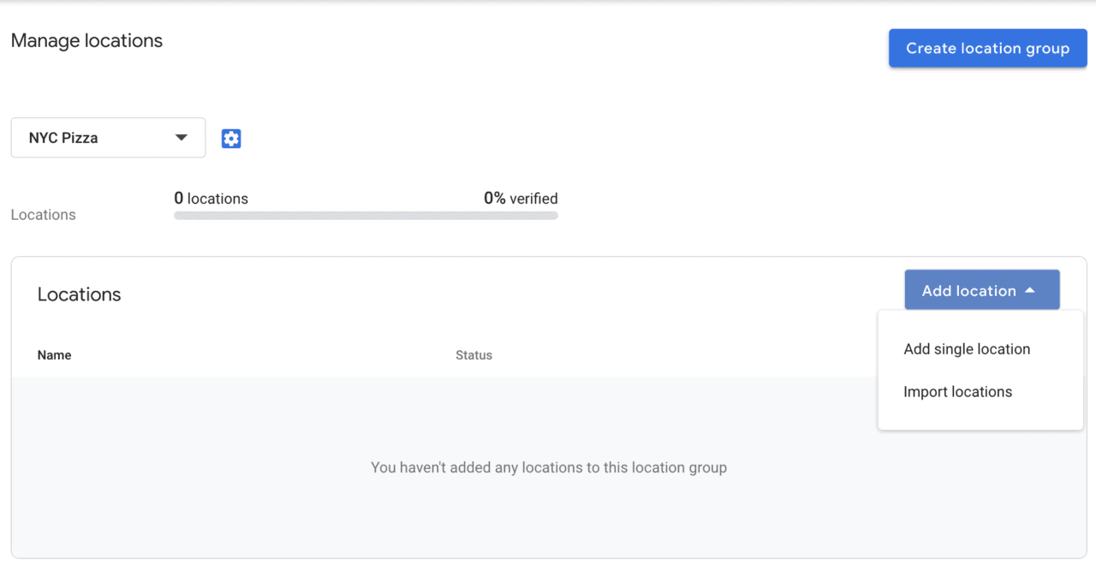The width and height of the screenshot is (1096, 576).
Task: Click the Locations panel title
Action: click(79, 294)
